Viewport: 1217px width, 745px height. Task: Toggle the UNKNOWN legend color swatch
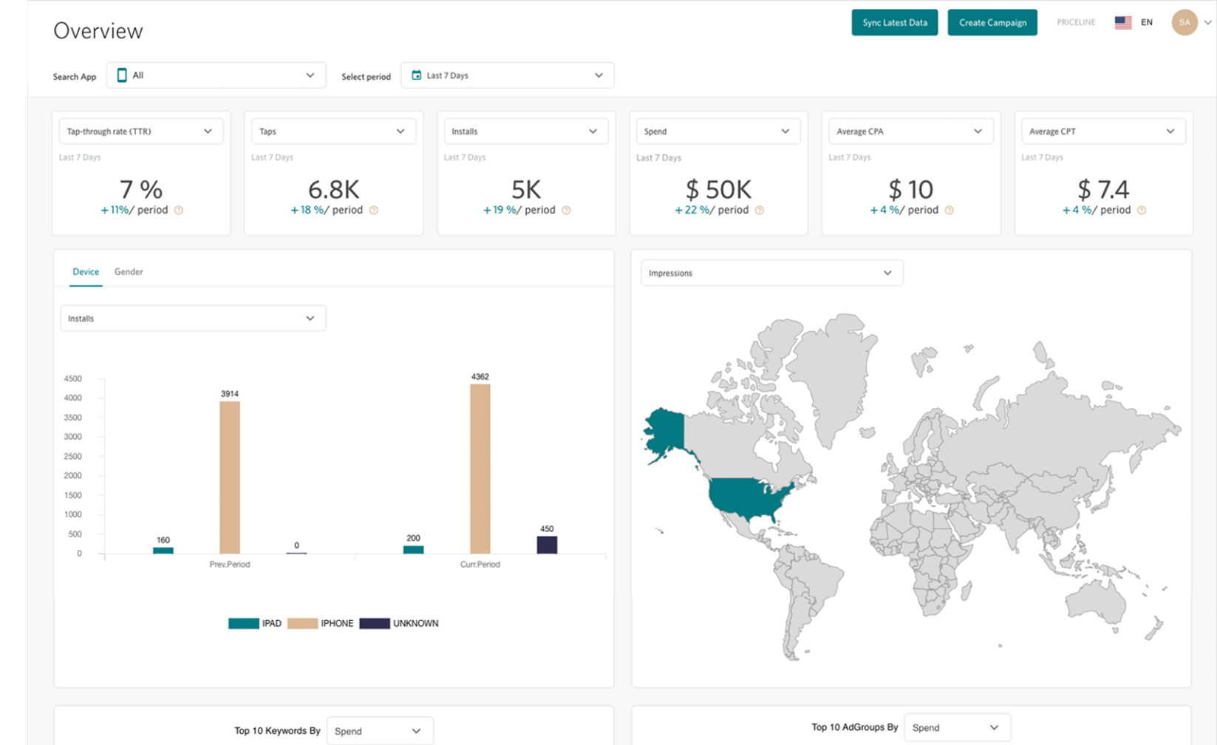tap(375, 623)
